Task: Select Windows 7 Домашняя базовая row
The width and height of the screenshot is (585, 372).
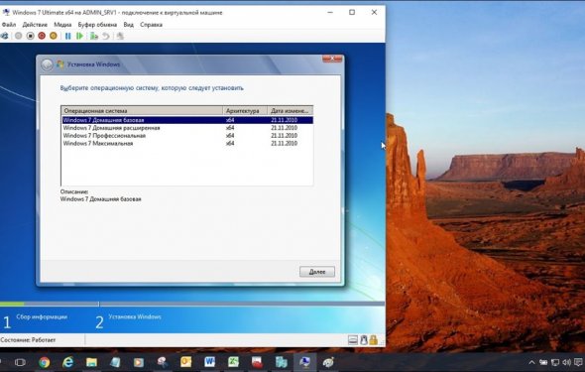Action: [187, 120]
